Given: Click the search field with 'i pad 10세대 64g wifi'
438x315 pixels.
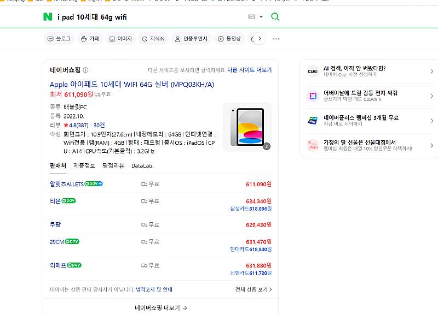Looking at the screenshot, I should pos(148,17).
